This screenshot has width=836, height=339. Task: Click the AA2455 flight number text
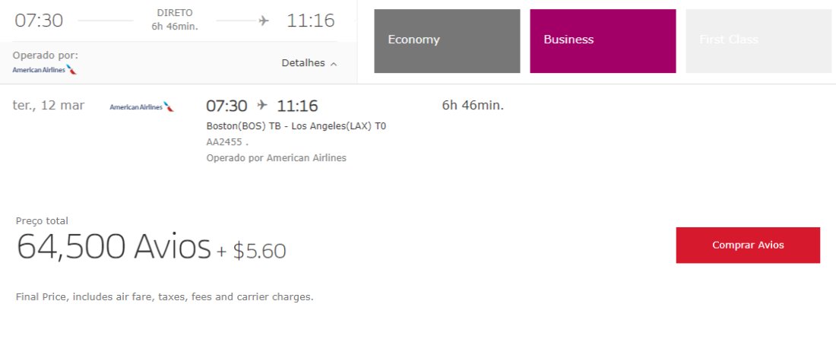click(x=224, y=142)
